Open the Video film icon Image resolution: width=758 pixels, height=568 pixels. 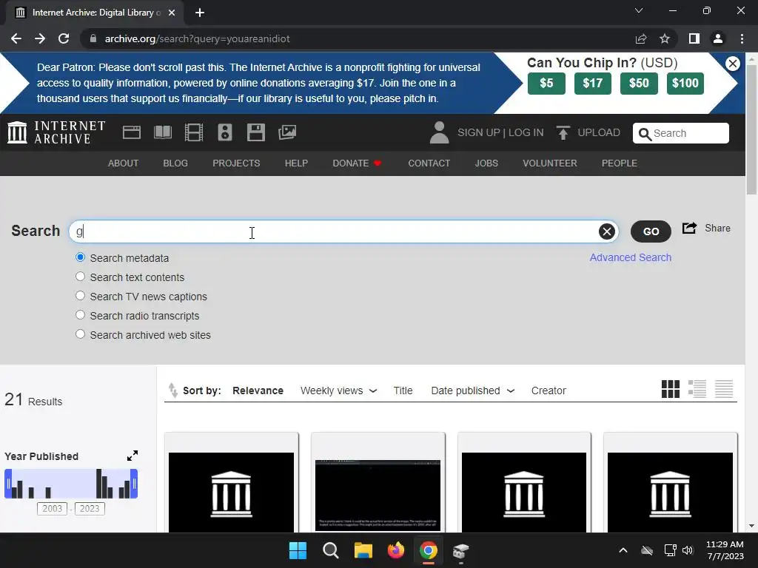click(x=194, y=132)
